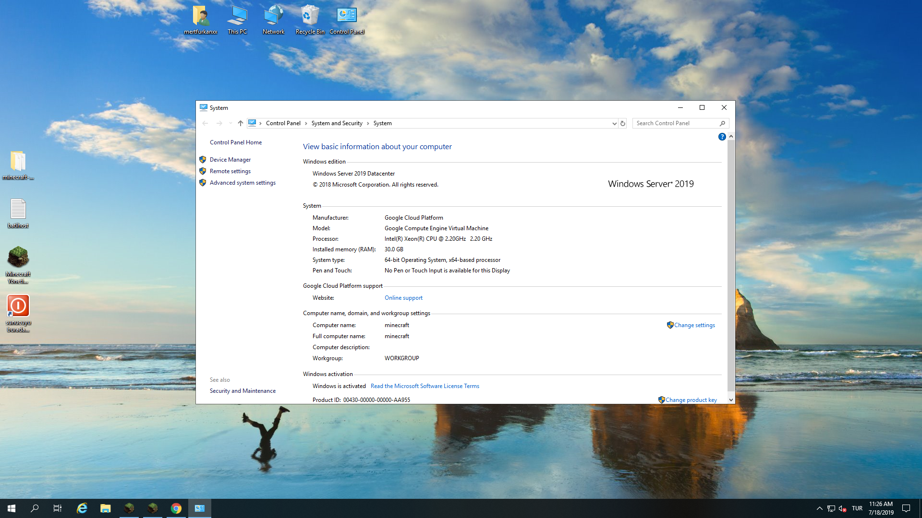Expand chevron after System and Security
This screenshot has height=518, width=922.
368,123
